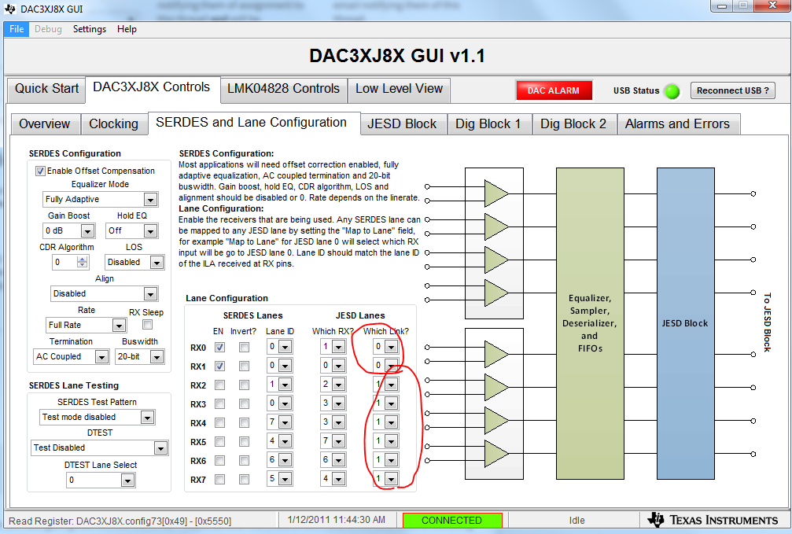Enable the RX3 EN checkbox
Screen dimensions: 792x534
[219, 404]
